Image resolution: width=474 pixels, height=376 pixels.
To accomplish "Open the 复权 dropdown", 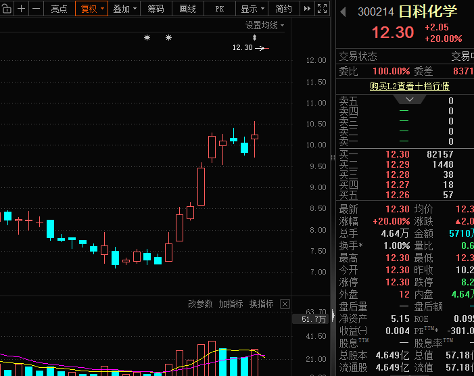I will pos(91,9).
